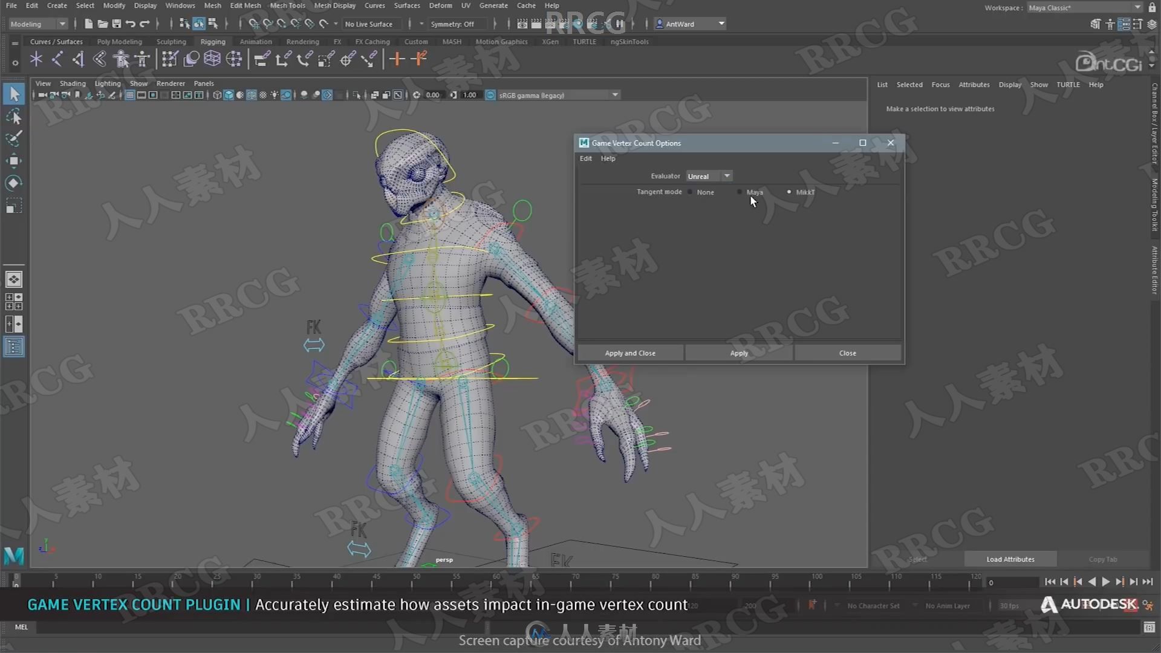
Task: Click the Save Scene disk icon
Action: click(116, 24)
